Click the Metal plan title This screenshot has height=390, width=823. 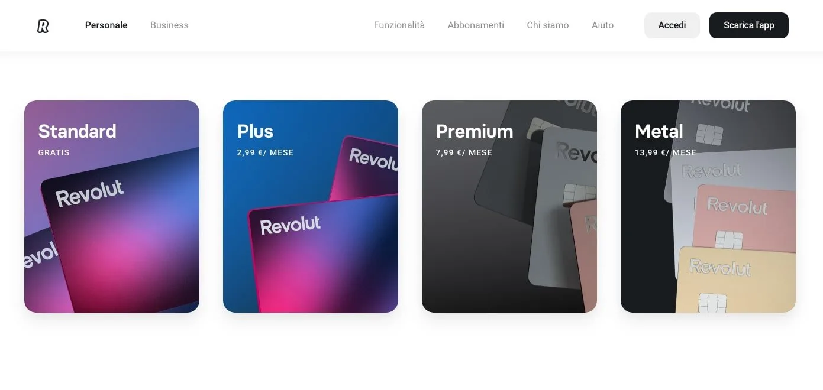click(x=659, y=131)
